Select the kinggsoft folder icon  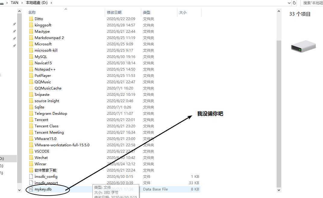coord(31,25)
